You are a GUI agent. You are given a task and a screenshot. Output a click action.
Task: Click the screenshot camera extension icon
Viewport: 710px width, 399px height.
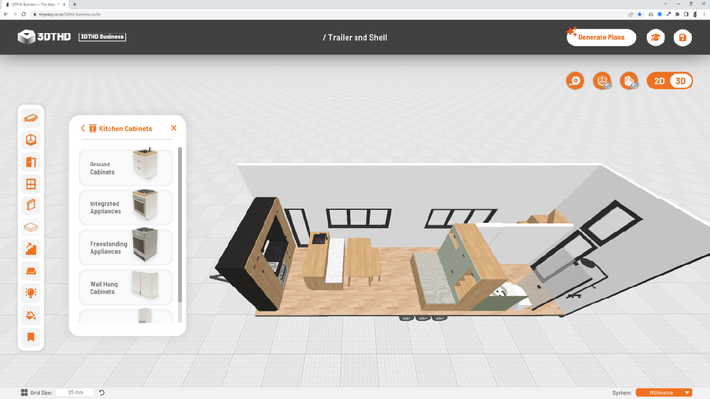point(651,14)
